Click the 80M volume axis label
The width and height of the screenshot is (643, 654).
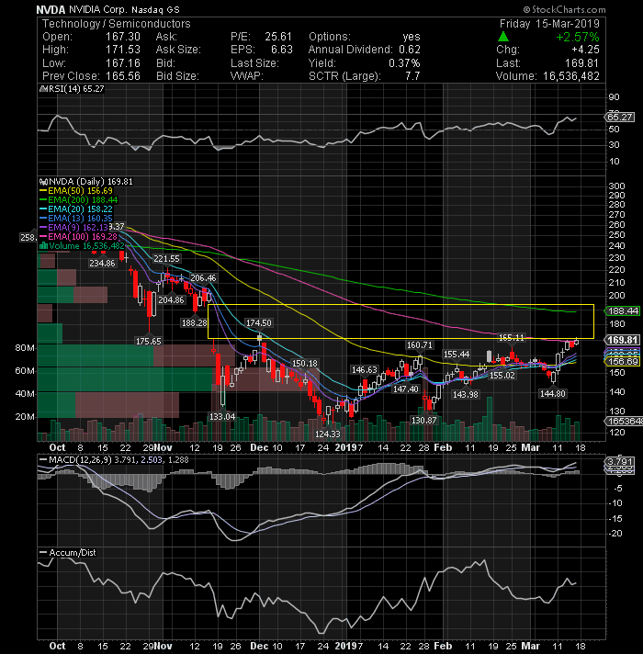[25, 348]
